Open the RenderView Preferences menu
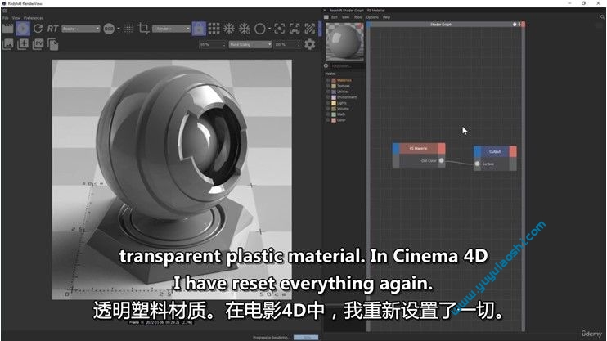 (x=34, y=18)
